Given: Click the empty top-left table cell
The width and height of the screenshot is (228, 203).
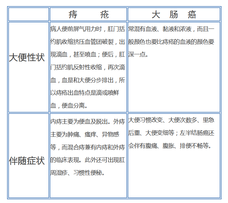Looking at the screenshot, I should click(x=29, y=14).
